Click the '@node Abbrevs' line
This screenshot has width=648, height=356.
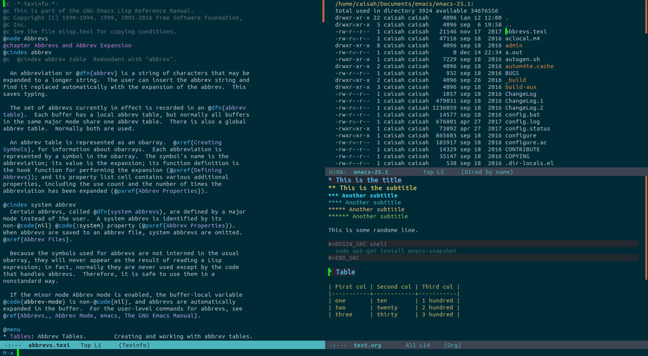point(25,38)
